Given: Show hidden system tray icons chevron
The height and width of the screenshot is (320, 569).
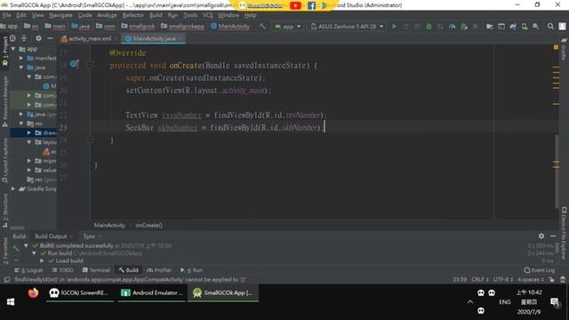Looking at the screenshot, I should click(x=470, y=302).
